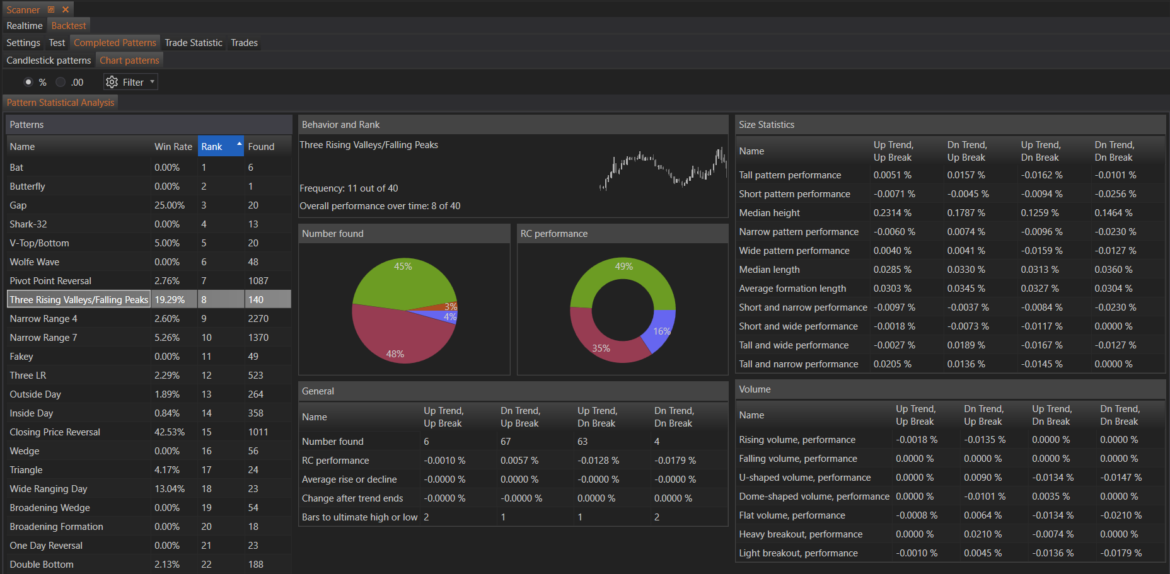Float the Scanner panel with the window icon
1170x574 pixels.
[x=51, y=9]
